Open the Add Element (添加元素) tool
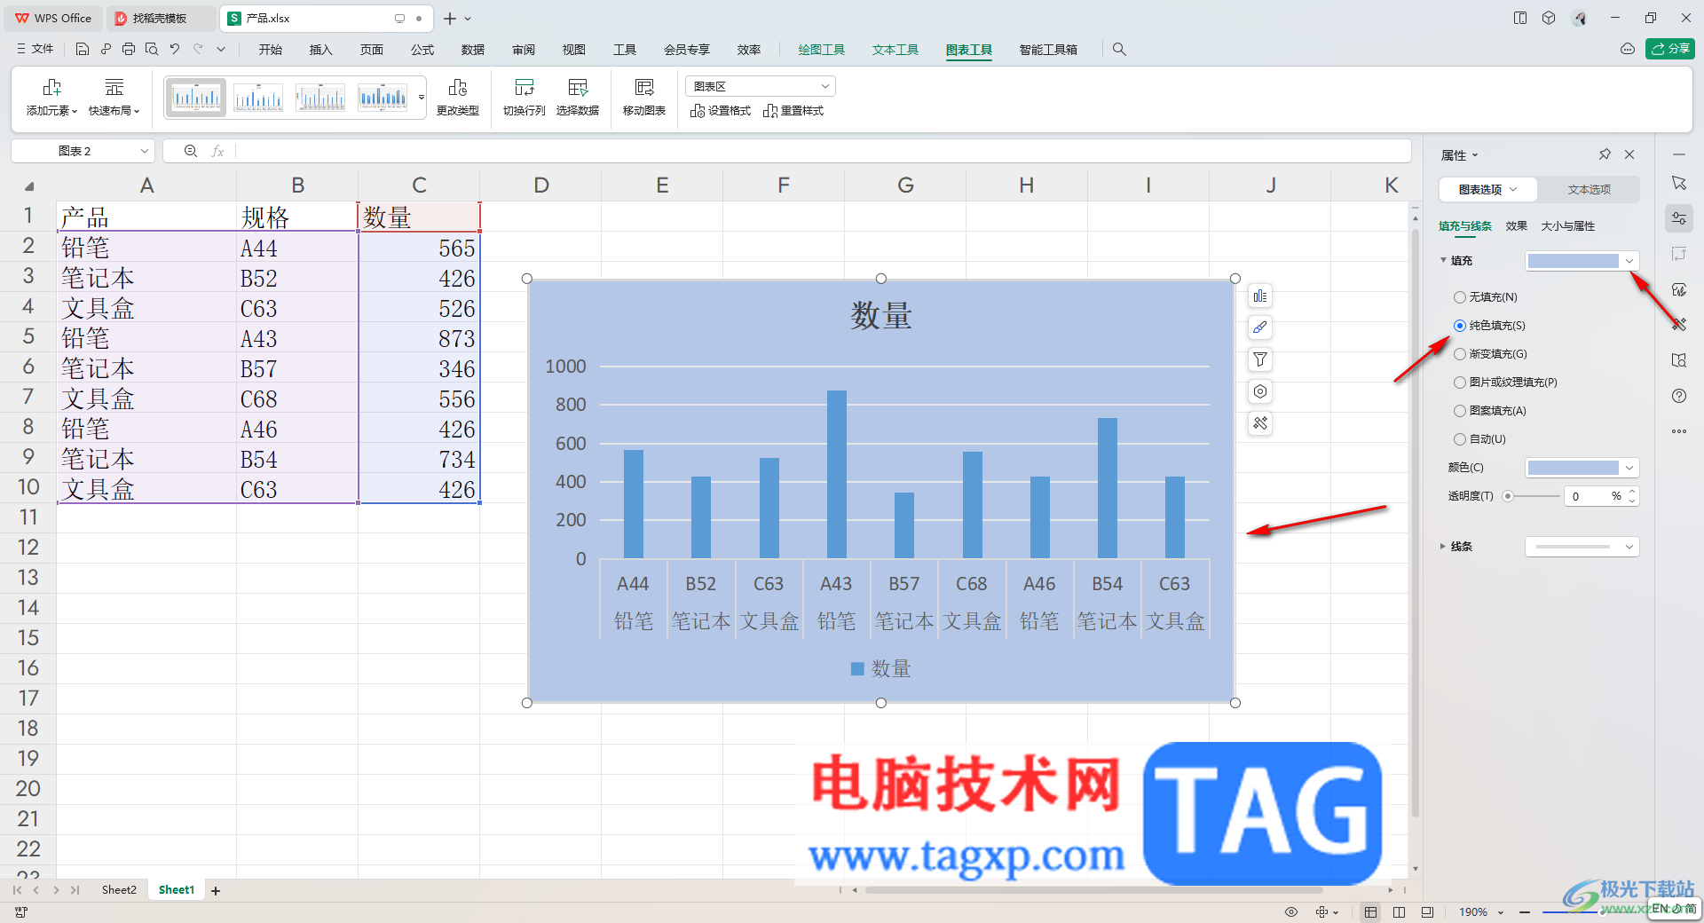 (x=51, y=98)
